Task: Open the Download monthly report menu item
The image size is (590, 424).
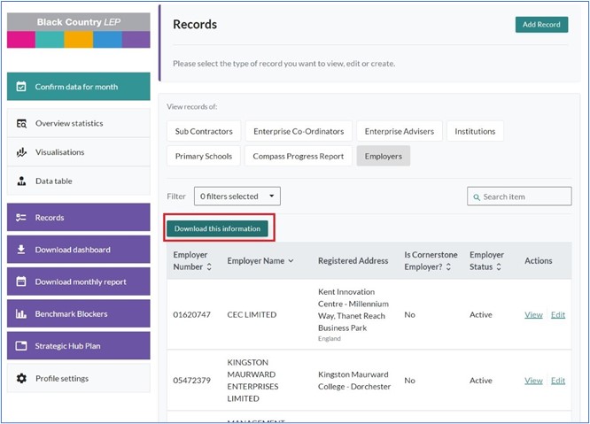Action: [79, 282]
